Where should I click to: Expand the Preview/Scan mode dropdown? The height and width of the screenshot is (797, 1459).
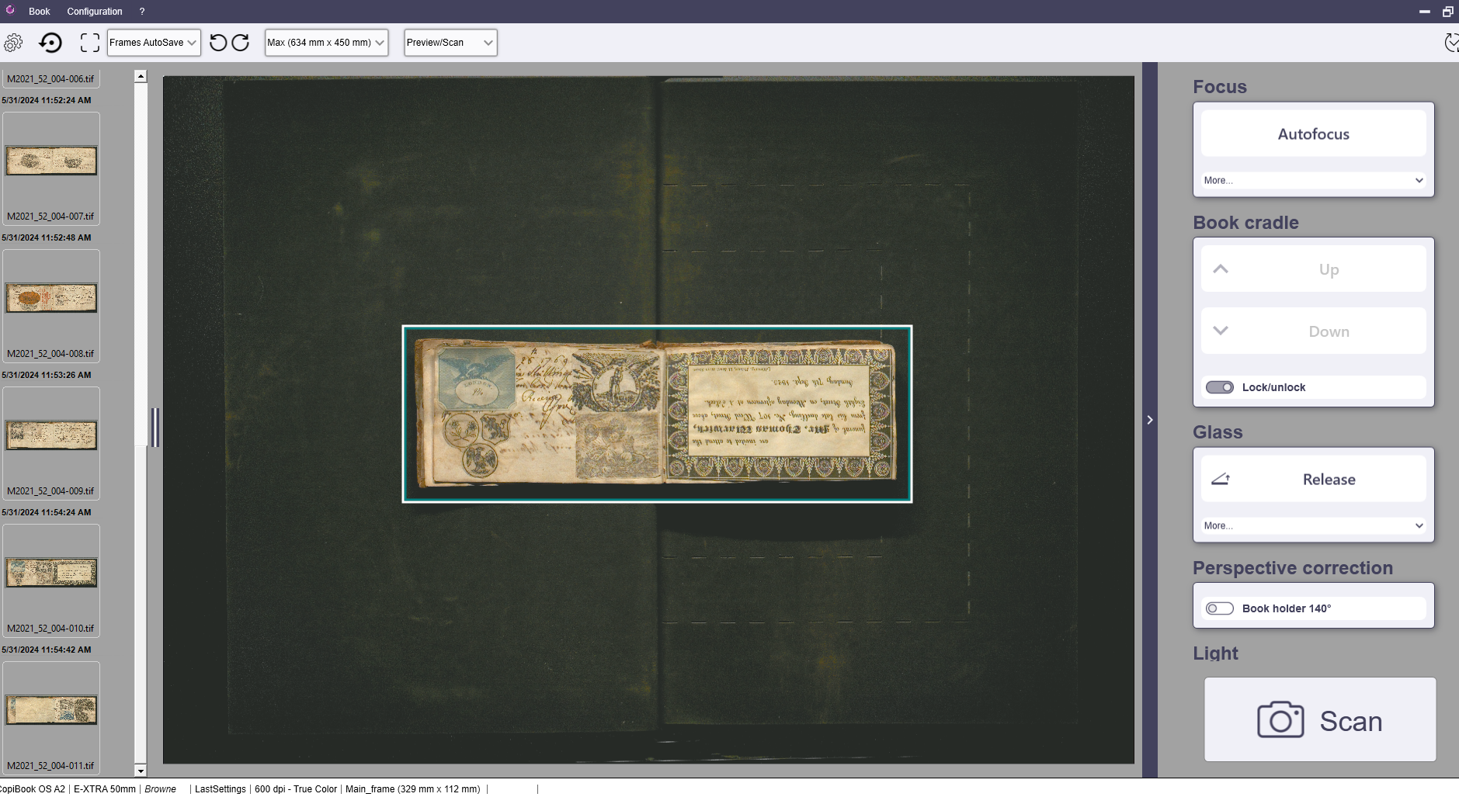tap(450, 43)
